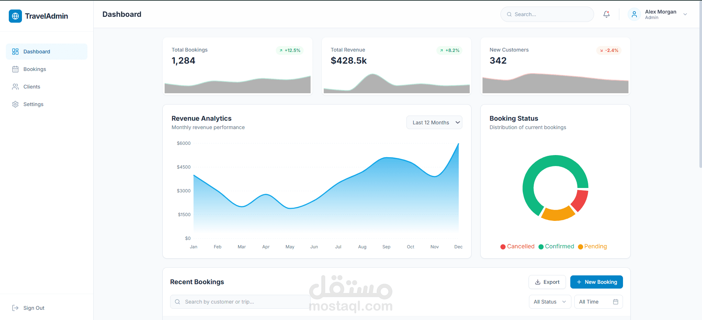Click the Clients people icon in sidebar
702x320 pixels.
pos(15,87)
